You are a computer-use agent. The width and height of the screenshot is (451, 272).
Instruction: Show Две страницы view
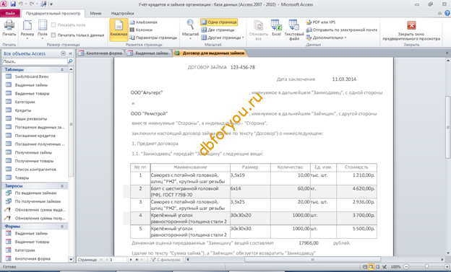[x=218, y=30]
